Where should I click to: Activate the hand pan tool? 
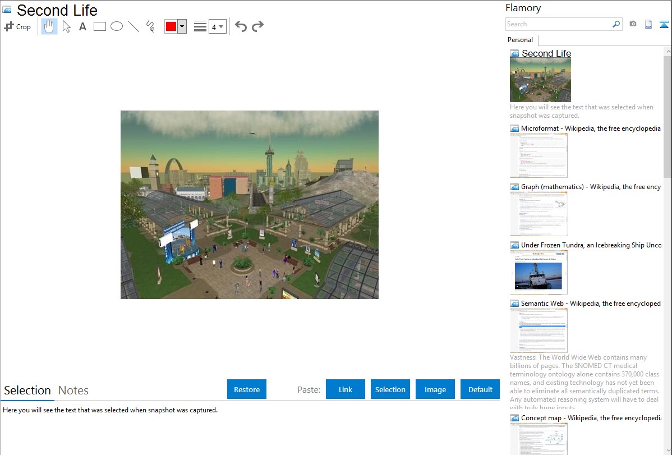[x=49, y=26]
